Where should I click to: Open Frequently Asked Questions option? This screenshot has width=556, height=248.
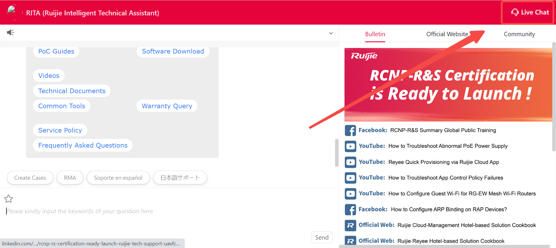(83, 145)
